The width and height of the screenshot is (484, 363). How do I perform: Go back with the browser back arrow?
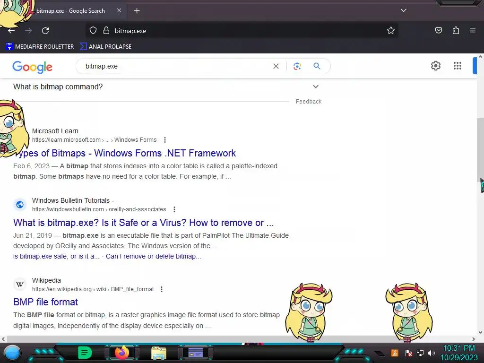(11, 31)
